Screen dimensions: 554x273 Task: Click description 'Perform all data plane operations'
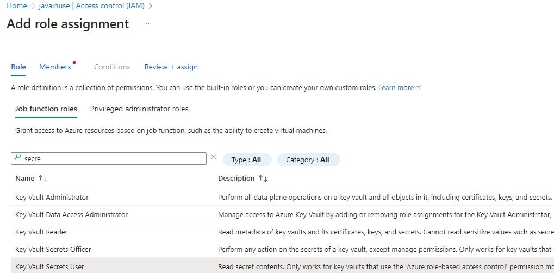coord(385,197)
